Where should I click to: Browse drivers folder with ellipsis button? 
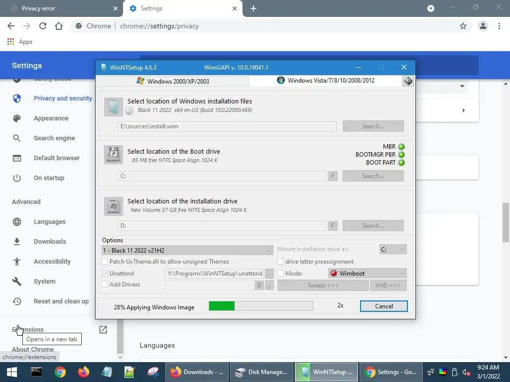coord(269,285)
